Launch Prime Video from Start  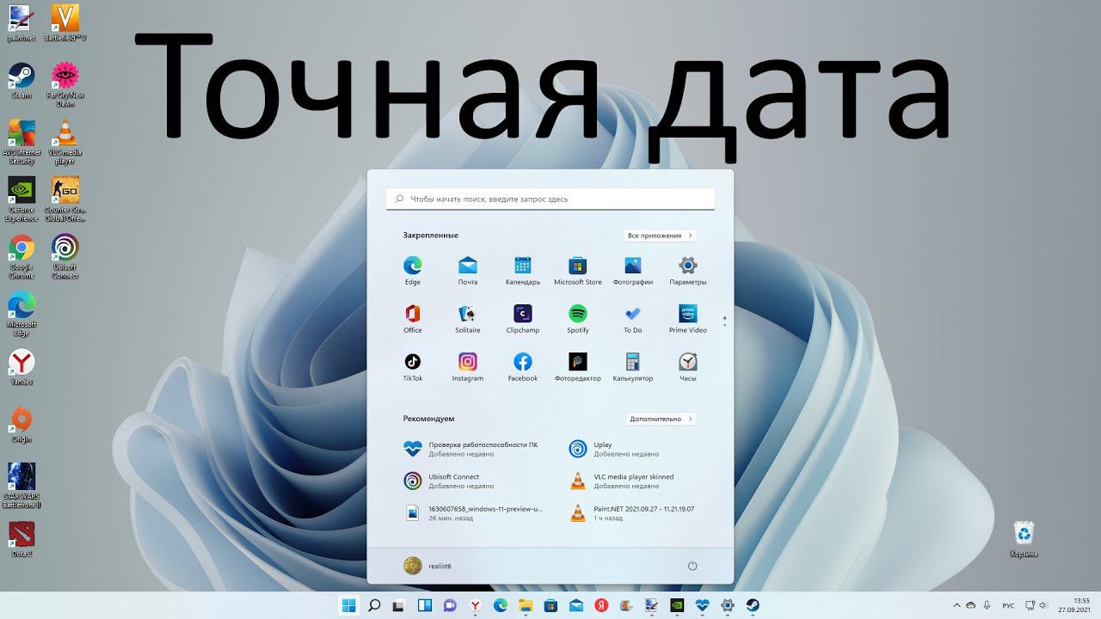688,318
